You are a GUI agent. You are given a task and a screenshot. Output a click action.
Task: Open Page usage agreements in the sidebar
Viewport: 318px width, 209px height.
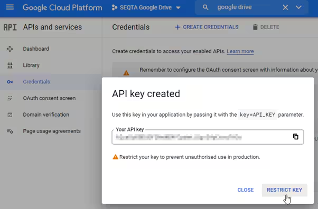coord(51,131)
